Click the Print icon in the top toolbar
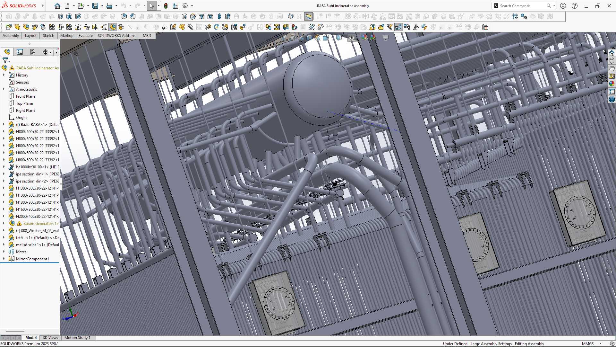Viewport: 616px width, 347px height. (x=109, y=6)
